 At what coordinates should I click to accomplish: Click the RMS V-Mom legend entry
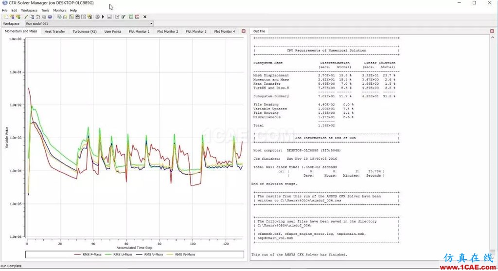(150, 254)
